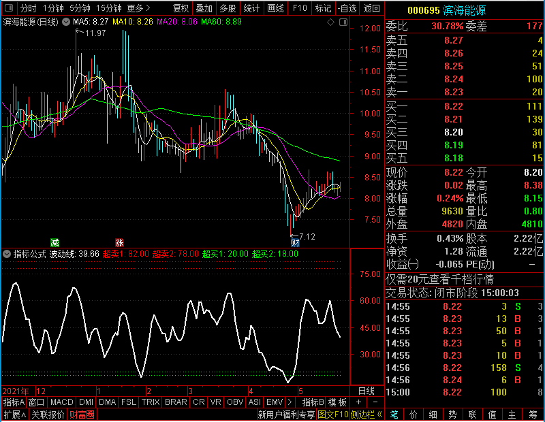
Task: Collapse the 侧边栏 sidebar
Action: (x=367, y=415)
